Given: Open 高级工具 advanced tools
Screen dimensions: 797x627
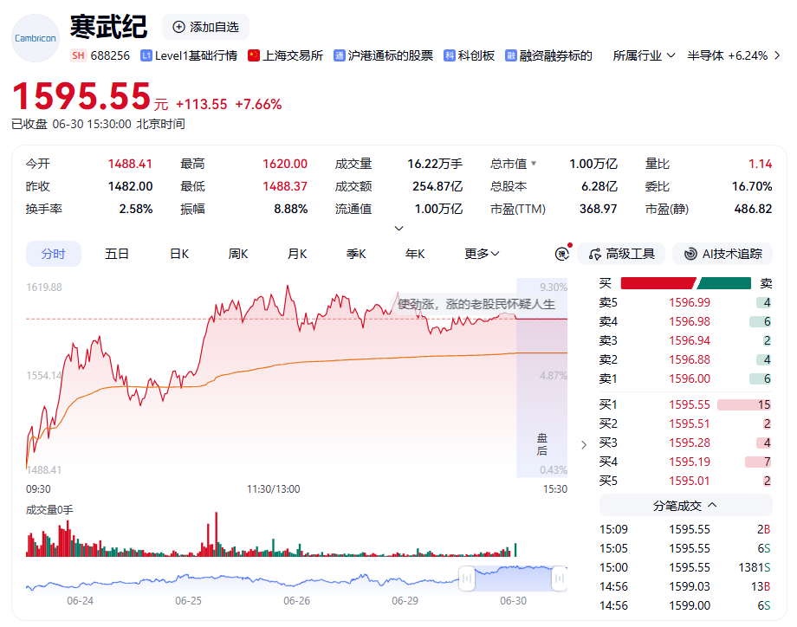Looking at the screenshot, I should coord(621,254).
